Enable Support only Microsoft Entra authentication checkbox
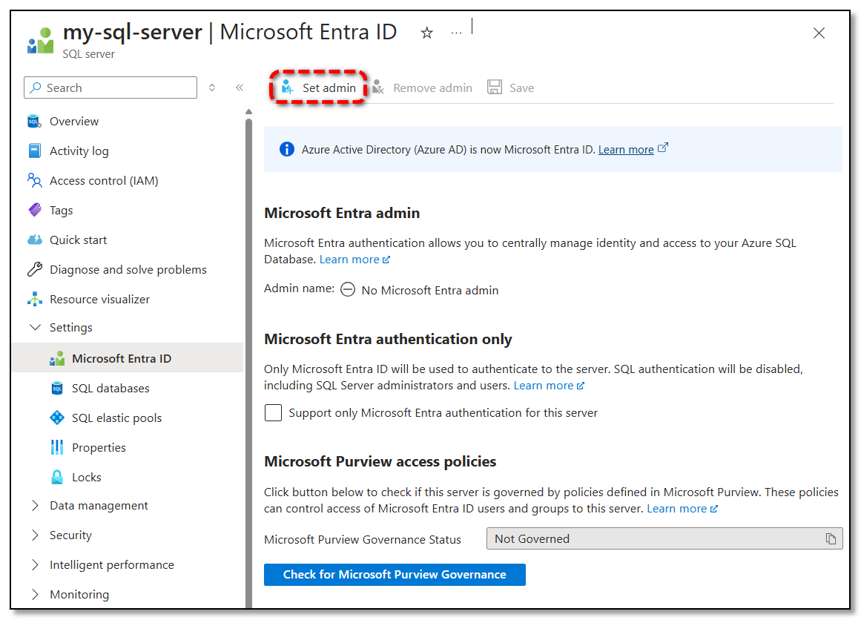861x620 pixels. pyautogui.click(x=274, y=413)
